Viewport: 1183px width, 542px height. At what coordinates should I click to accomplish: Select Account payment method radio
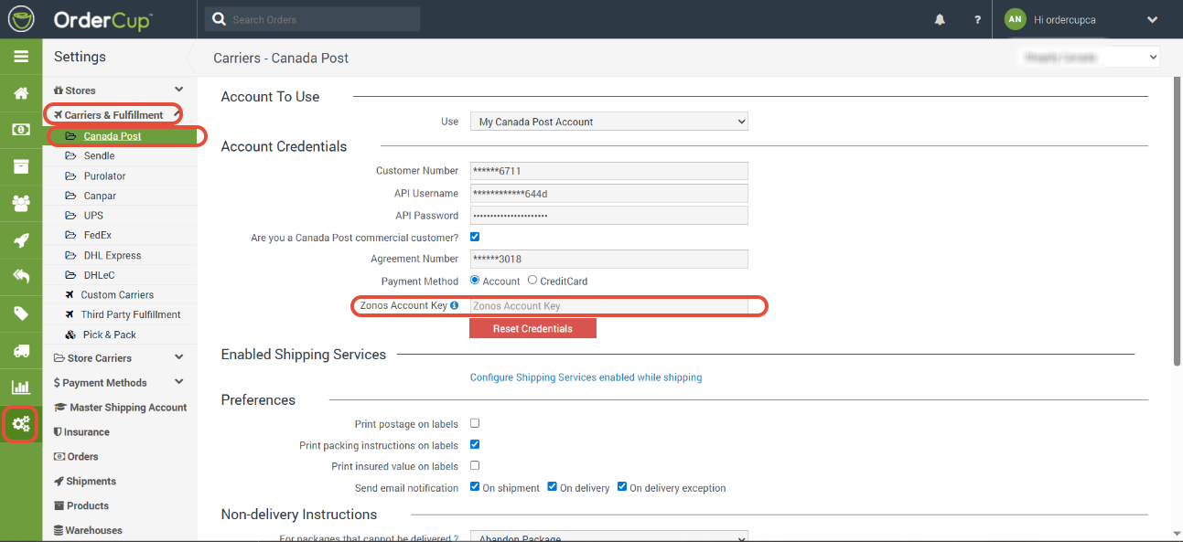475,281
